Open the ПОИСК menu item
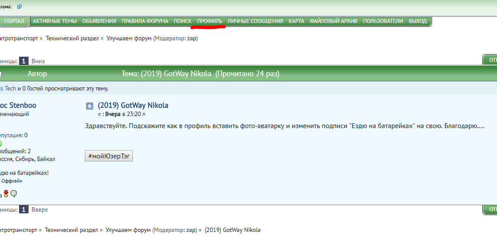This screenshot has height=238, width=497. 182,21
